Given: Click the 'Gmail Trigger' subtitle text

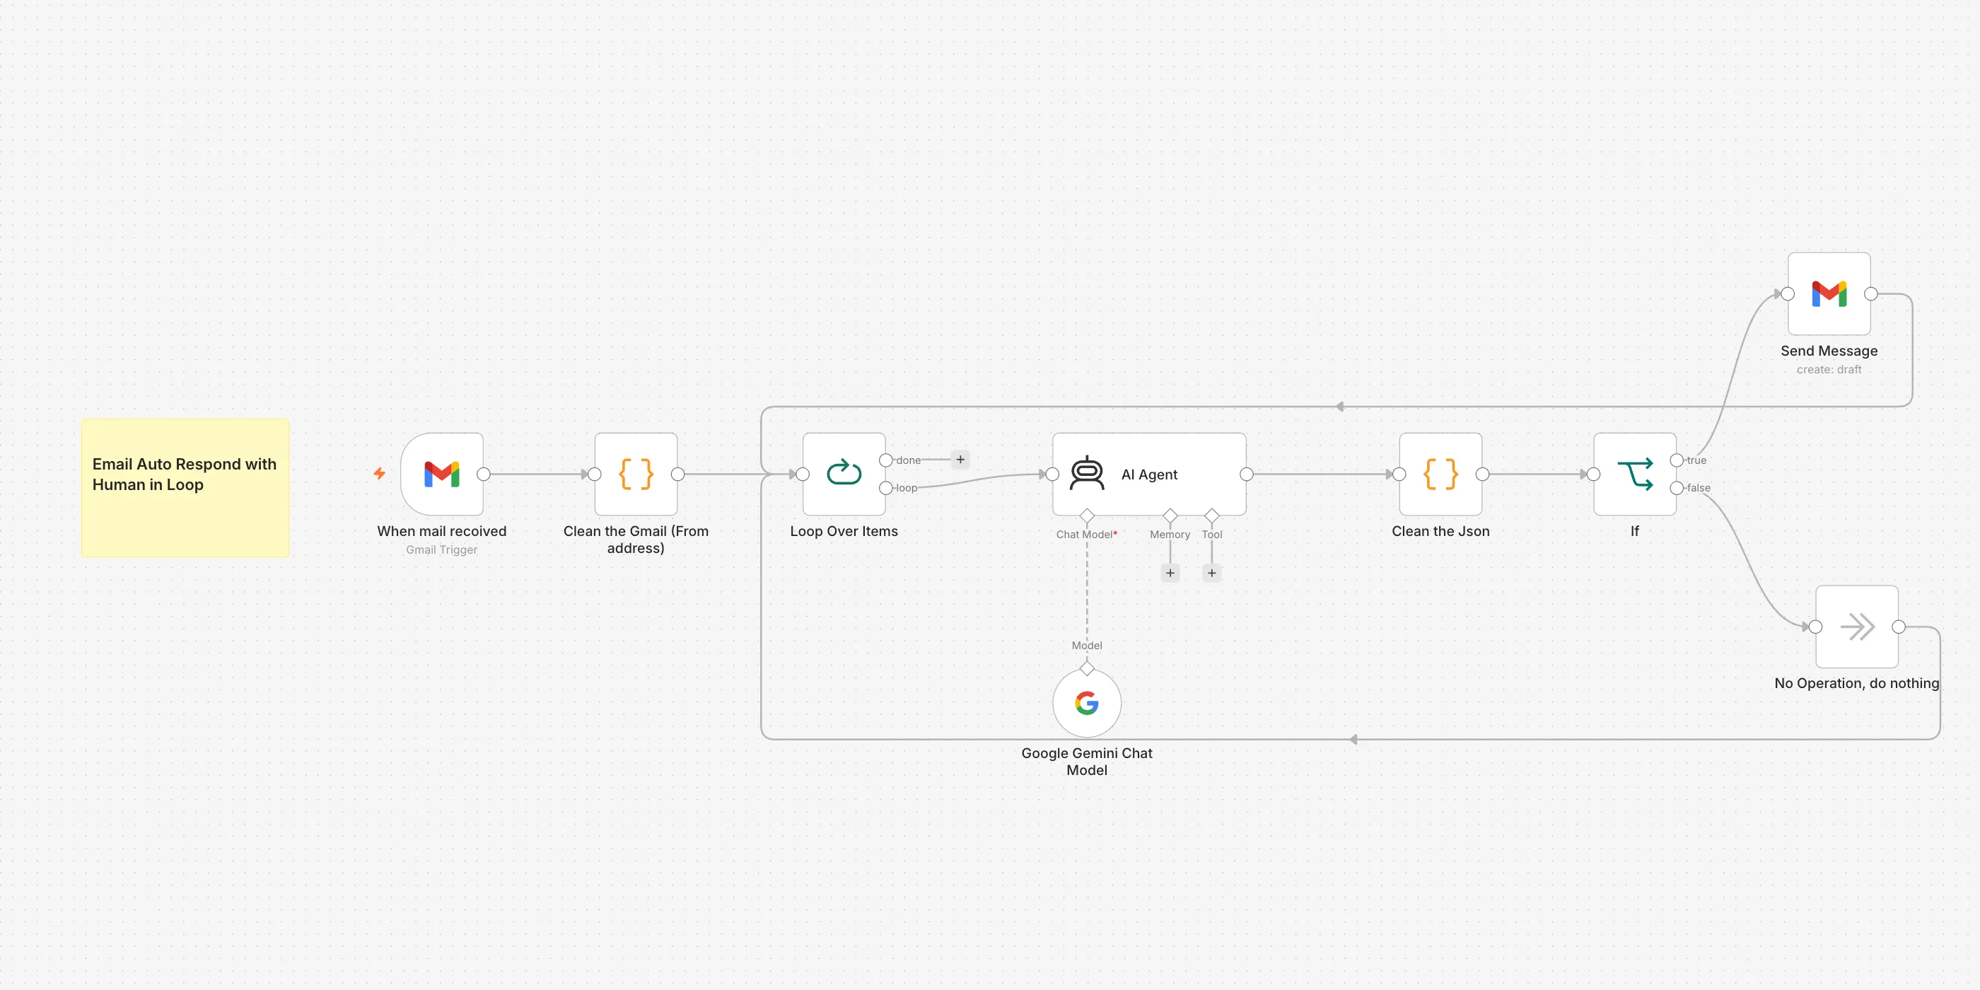Looking at the screenshot, I should [x=442, y=549].
